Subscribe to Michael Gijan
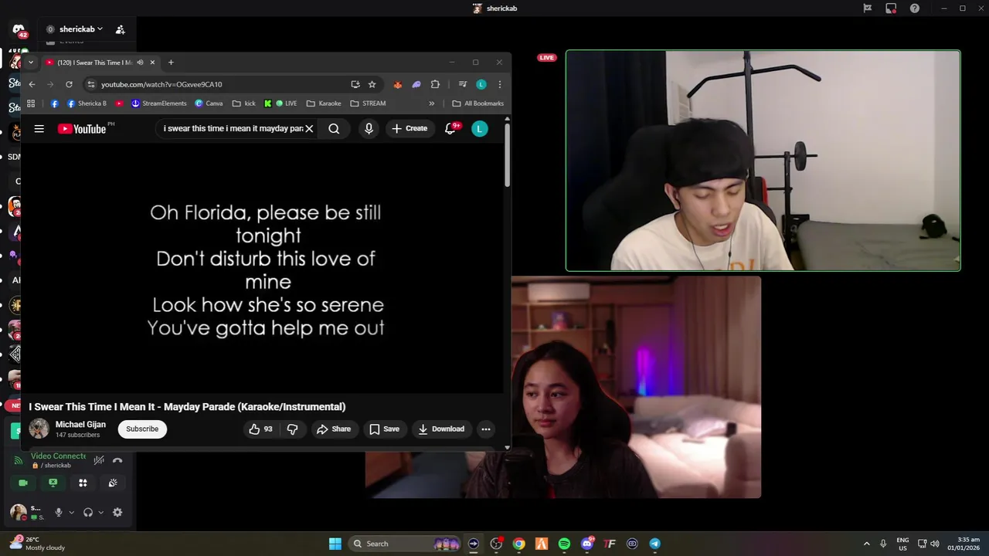Viewport: 989px width, 556px height. 142,429
